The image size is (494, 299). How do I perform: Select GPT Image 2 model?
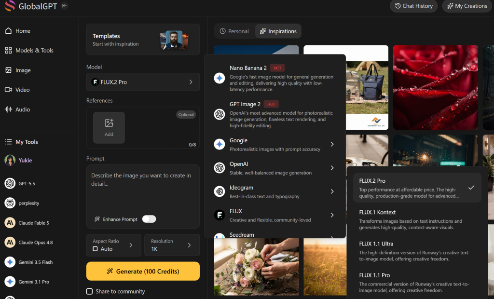(x=274, y=114)
